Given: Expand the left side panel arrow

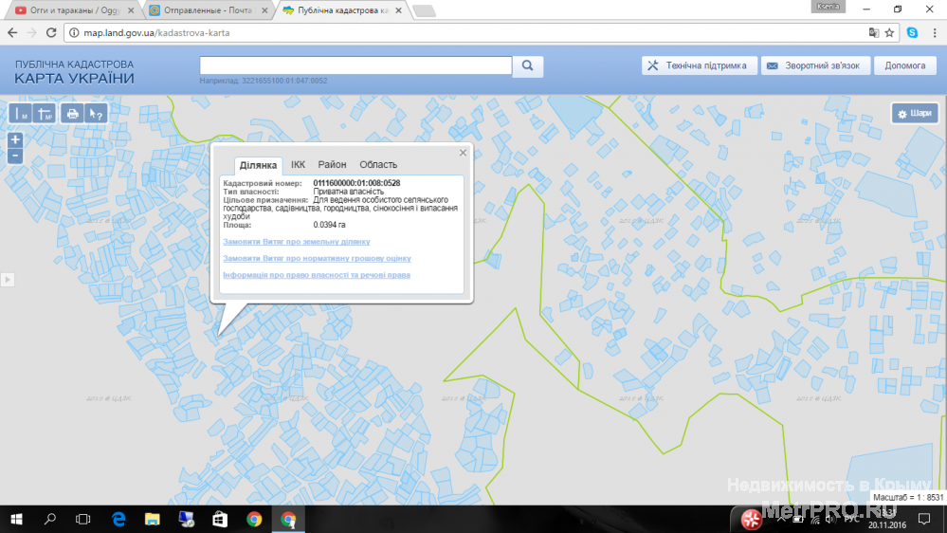Looking at the screenshot, I should pos(8,280).
